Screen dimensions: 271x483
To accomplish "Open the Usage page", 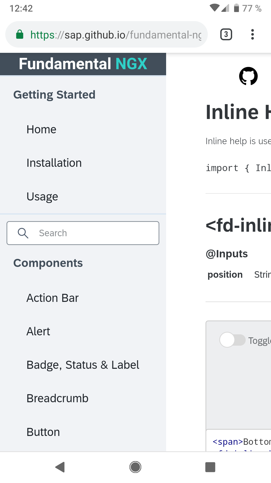I will coord(42,196).
